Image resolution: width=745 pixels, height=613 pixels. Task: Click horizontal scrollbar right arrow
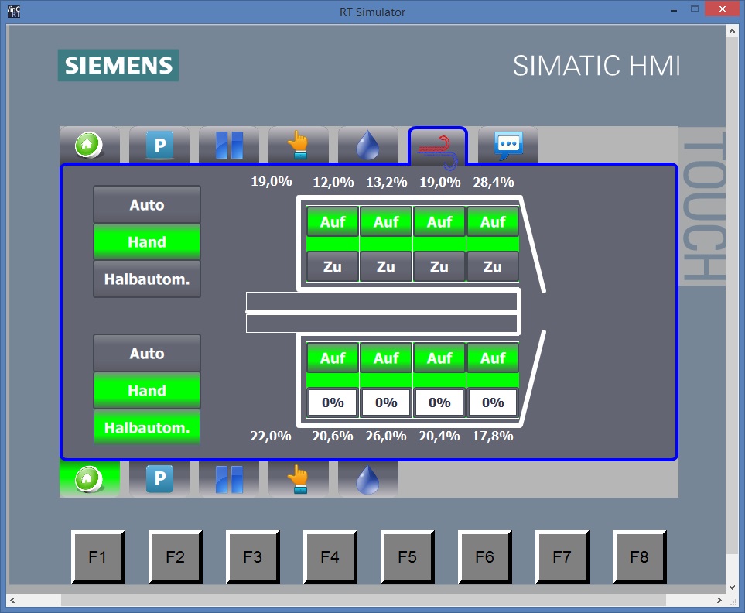[x=719, y=600]
